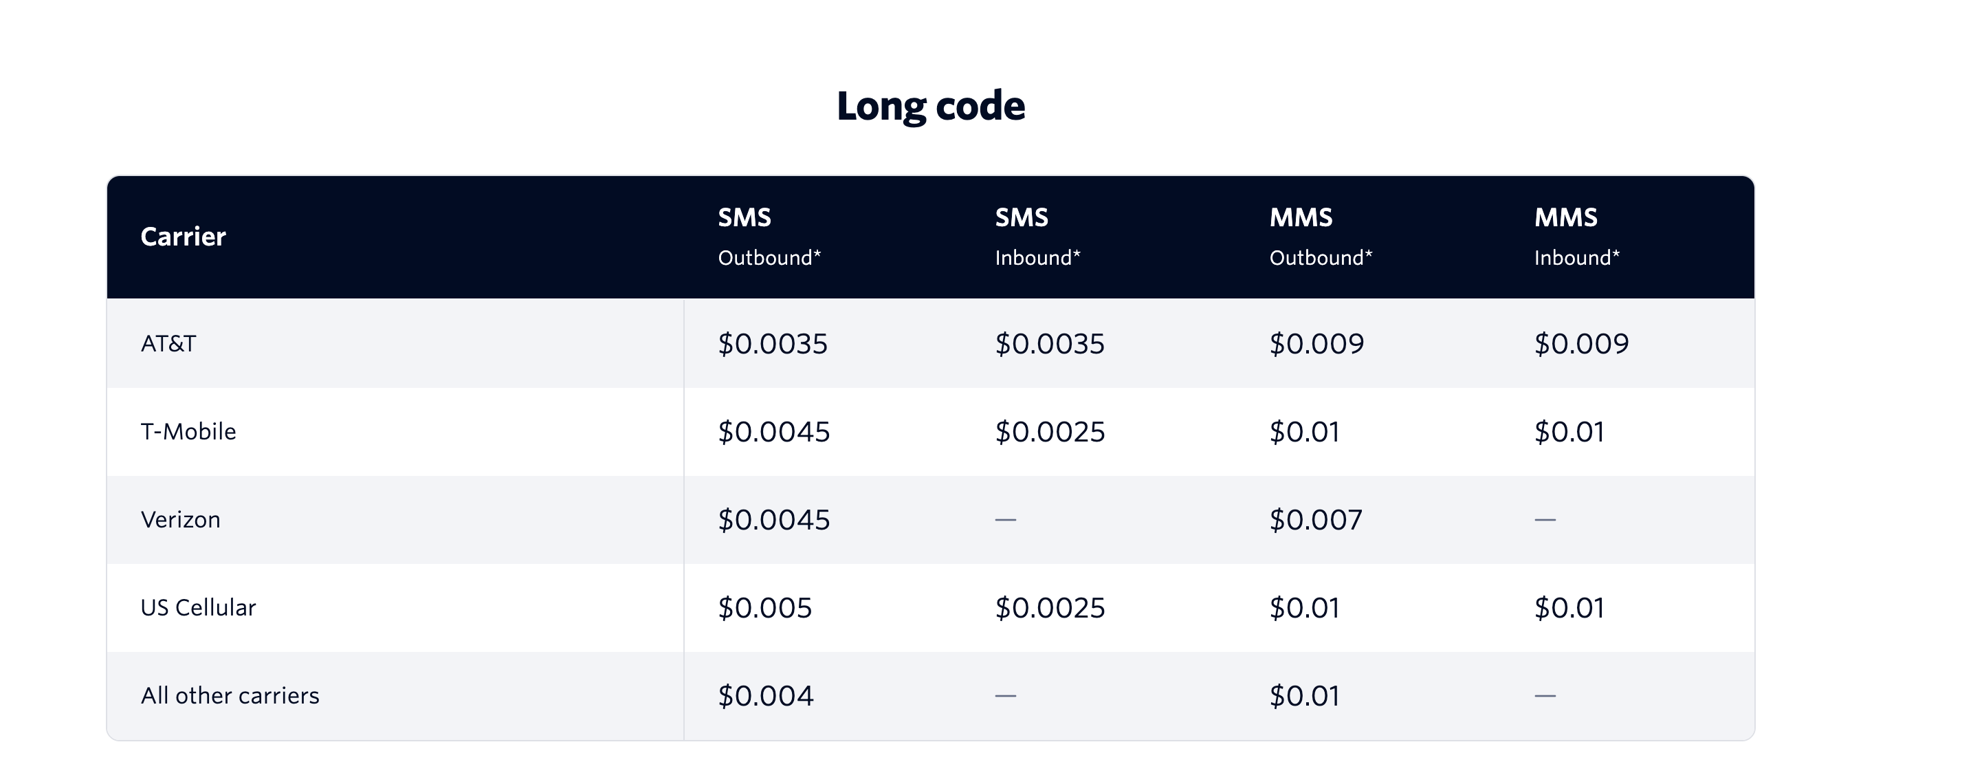Click the SMS Outbound column header
1962x773 pixels.
click(769, 237)
